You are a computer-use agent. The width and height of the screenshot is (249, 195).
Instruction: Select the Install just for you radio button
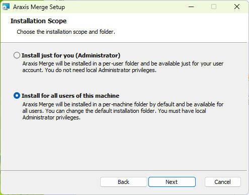pos(17,55)
